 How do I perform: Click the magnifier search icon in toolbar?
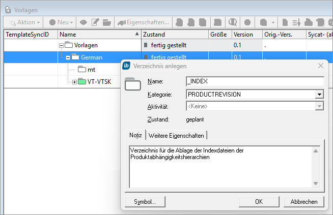(x=233, y=22)
